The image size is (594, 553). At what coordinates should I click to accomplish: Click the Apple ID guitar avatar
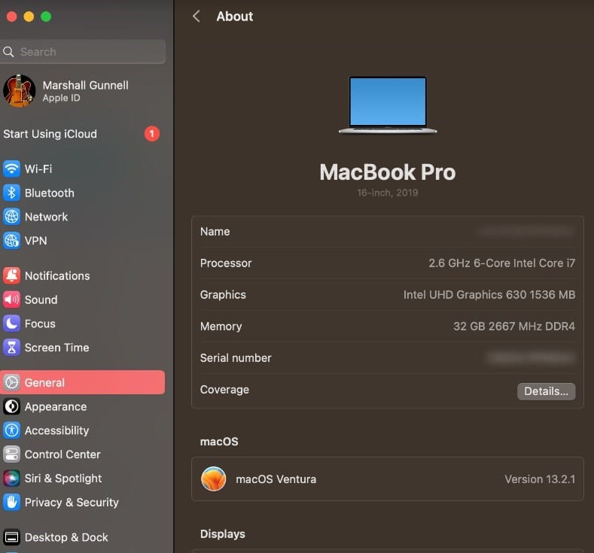pos(19,91)
